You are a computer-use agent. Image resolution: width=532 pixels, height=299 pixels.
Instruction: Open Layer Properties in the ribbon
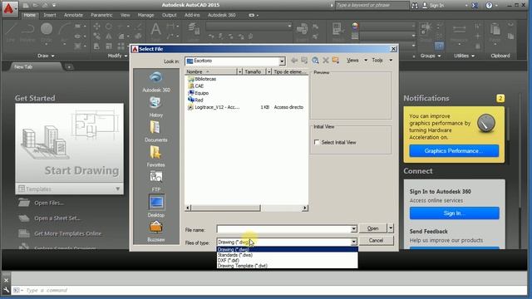click(x=194, y=31)
